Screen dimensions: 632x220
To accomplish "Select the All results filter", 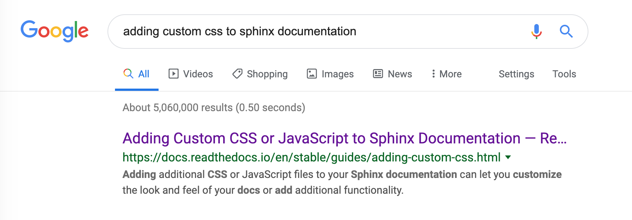I will [x=143, y=74].
